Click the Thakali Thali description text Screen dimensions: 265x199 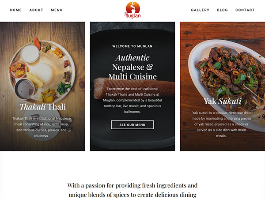point(42,127)
